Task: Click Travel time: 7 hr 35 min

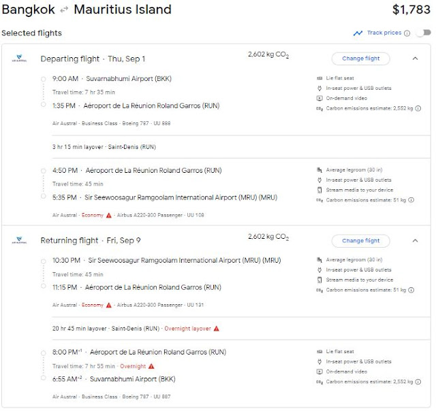Action: 84,92
